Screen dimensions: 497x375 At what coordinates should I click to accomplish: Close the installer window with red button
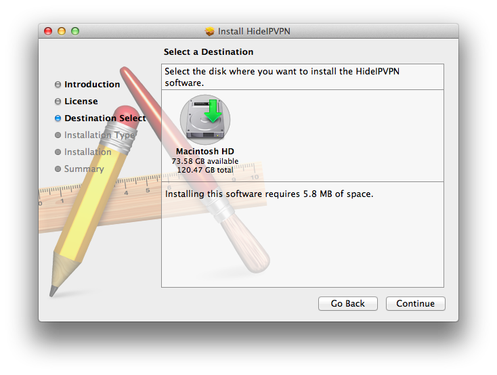click(x=48, y=31)
